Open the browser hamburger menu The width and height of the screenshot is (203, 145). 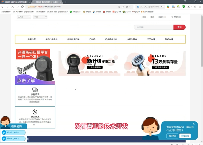[200, 7]
